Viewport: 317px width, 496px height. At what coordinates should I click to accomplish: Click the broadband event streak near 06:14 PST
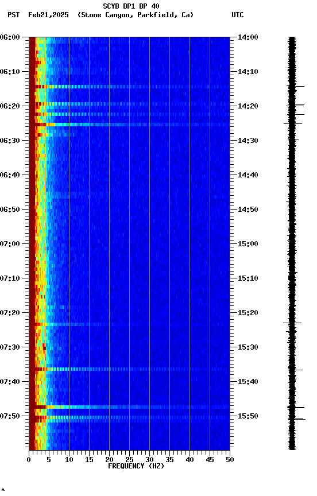point(129,87)
